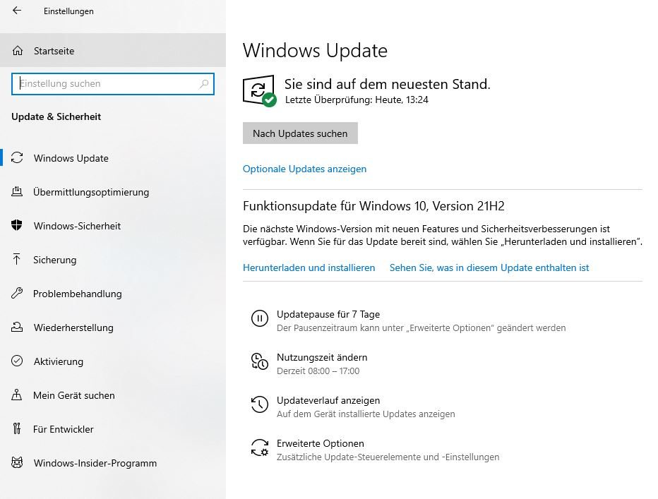The height and width of the screenshot is (499, 658).
Task: Click the Wiederherstellung icon
Action: pyautogui.click(x=17, y=327)
